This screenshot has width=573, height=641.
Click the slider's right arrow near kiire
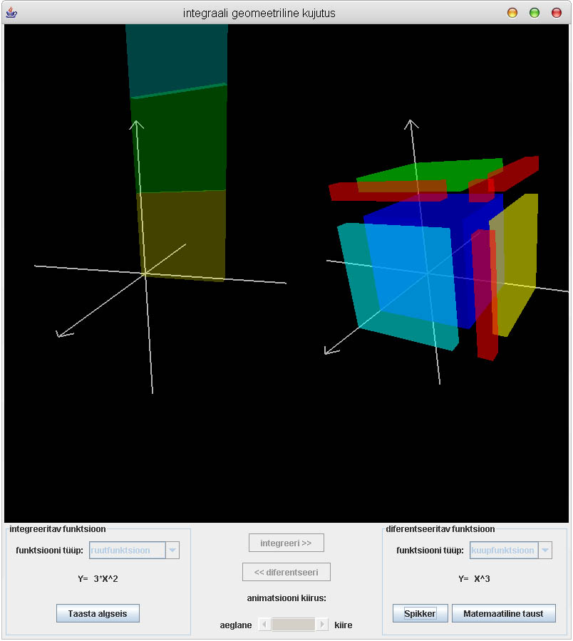click(x=322, y=625)
